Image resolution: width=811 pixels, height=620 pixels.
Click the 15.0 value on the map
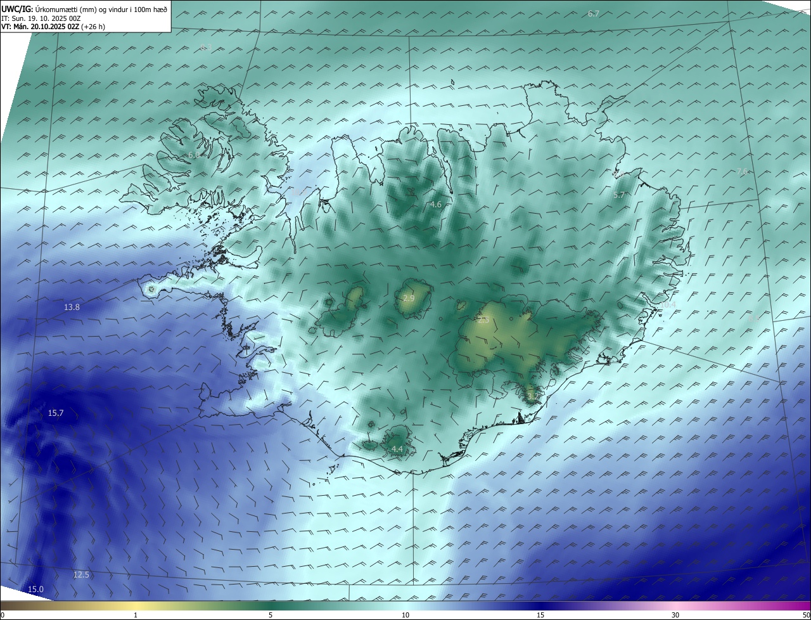(x=36, y=590)
